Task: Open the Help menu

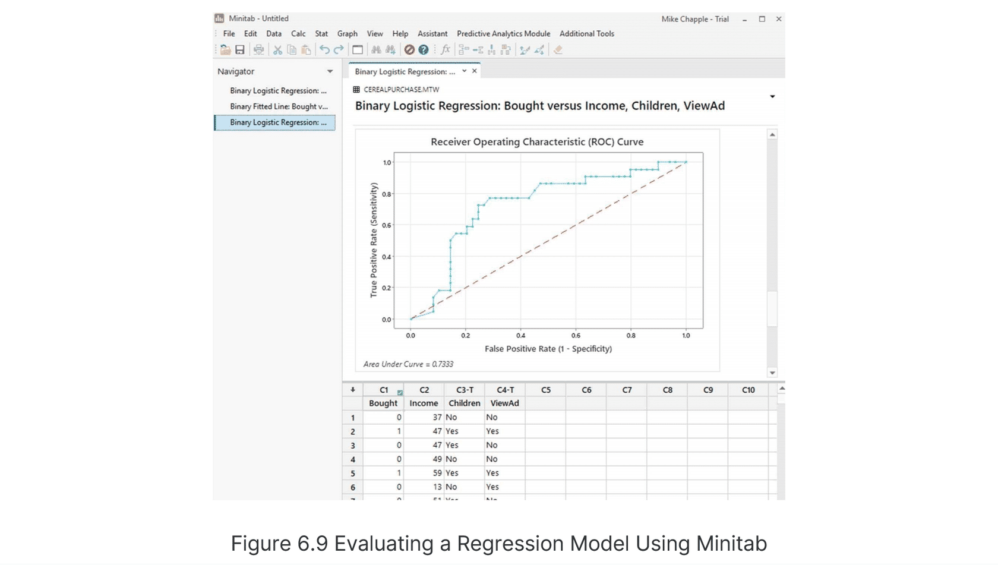Action: pyautogui.click(x=400, y=34)
